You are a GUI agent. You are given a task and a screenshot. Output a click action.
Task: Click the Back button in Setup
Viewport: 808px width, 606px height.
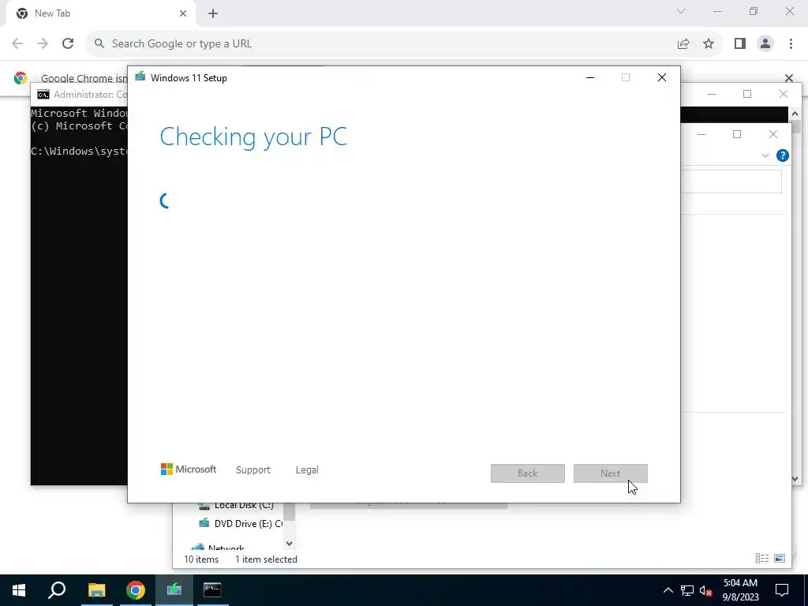(x=527, y=473)
